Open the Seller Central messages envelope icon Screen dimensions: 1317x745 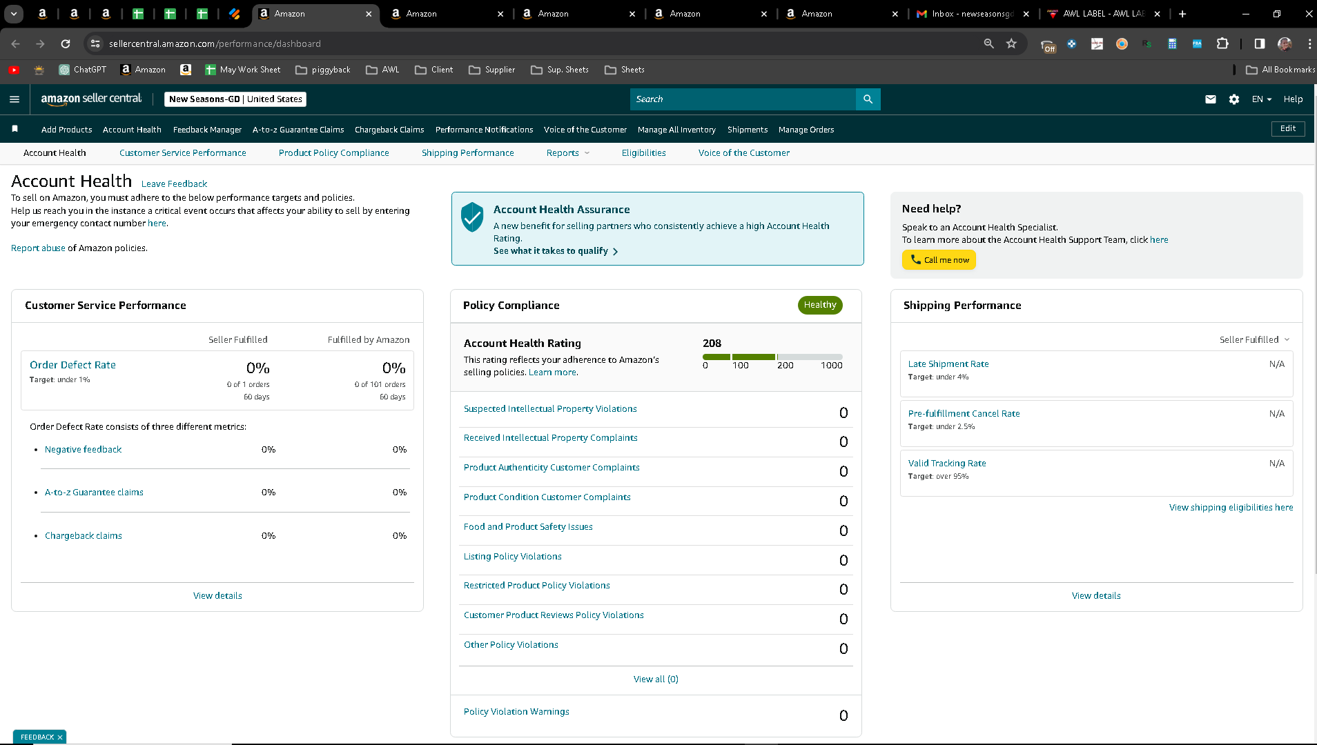(1211, 99)
